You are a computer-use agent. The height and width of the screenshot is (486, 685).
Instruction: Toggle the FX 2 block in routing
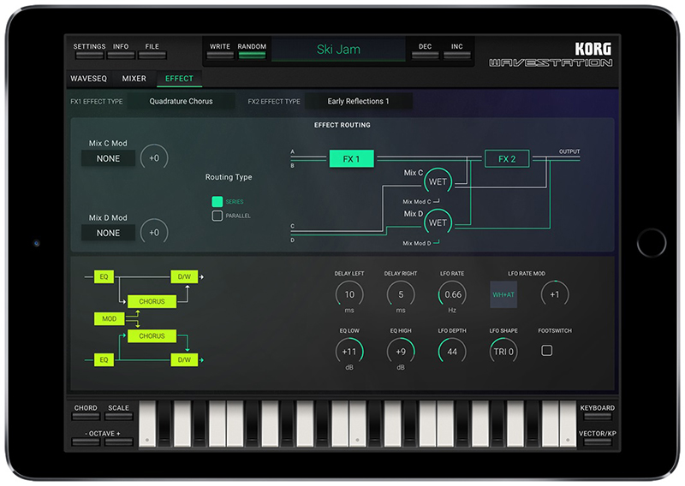tap(507, 159)
